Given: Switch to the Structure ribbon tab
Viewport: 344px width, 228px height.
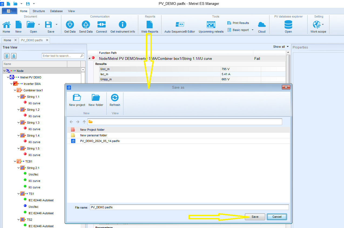Looking at the screenshot, I should pyautogui.click(x=39, y=11).
